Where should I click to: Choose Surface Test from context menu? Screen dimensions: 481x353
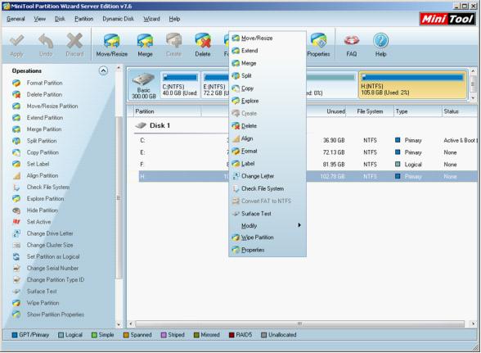267,214
